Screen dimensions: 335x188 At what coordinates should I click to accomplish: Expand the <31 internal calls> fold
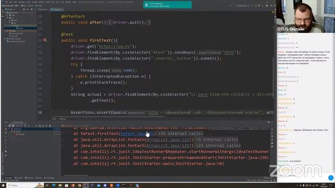[x=181, y=134]
